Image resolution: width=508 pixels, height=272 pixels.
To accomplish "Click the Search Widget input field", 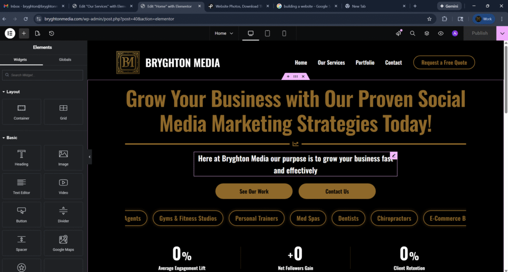I will point(43,75).
